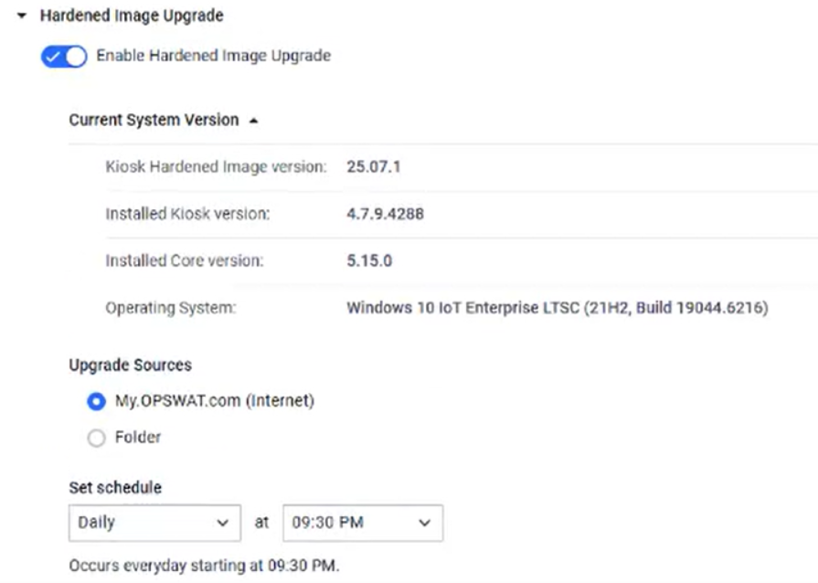Click the Kiosk version number 4.7.9.4288
818x583 pixels.
click(x=385, y=214)
